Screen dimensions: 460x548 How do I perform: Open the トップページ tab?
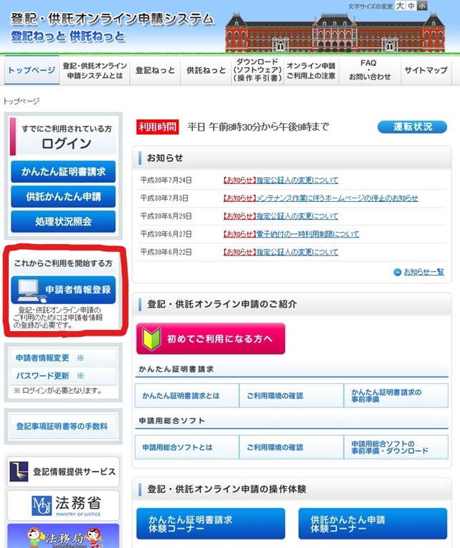pos(31,71)
